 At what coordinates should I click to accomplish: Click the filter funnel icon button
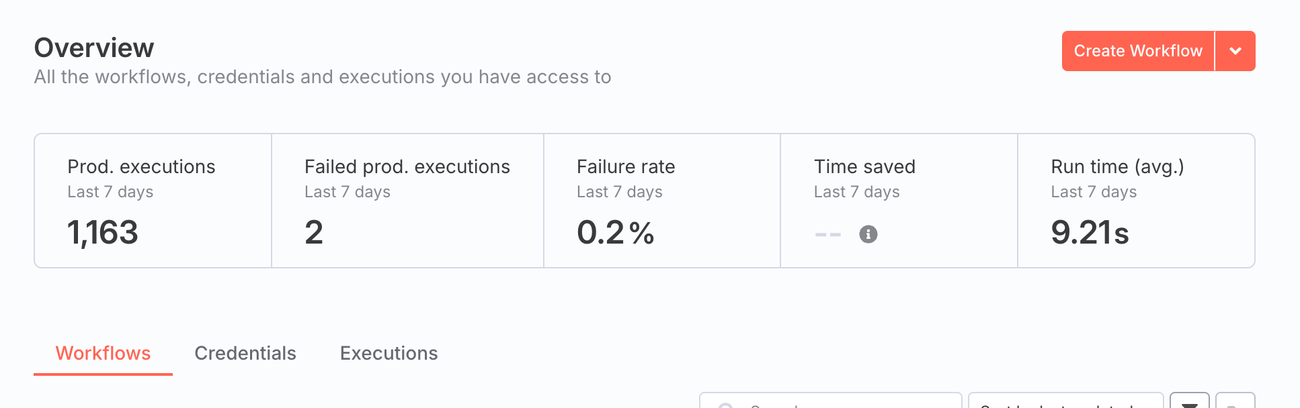[x=1190, y=401]
